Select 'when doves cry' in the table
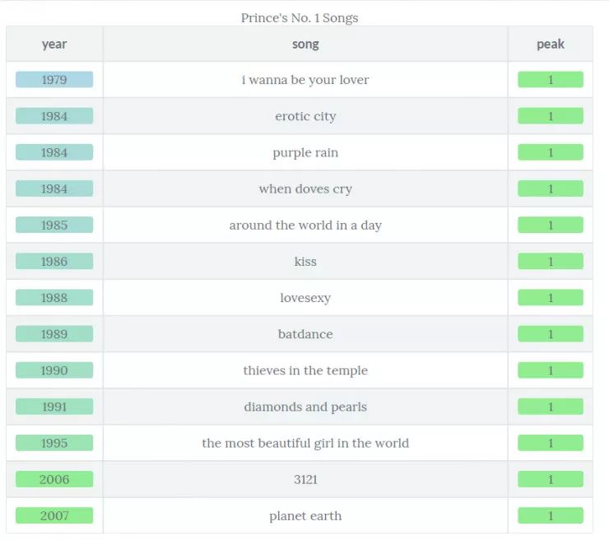 click(305, 189)
